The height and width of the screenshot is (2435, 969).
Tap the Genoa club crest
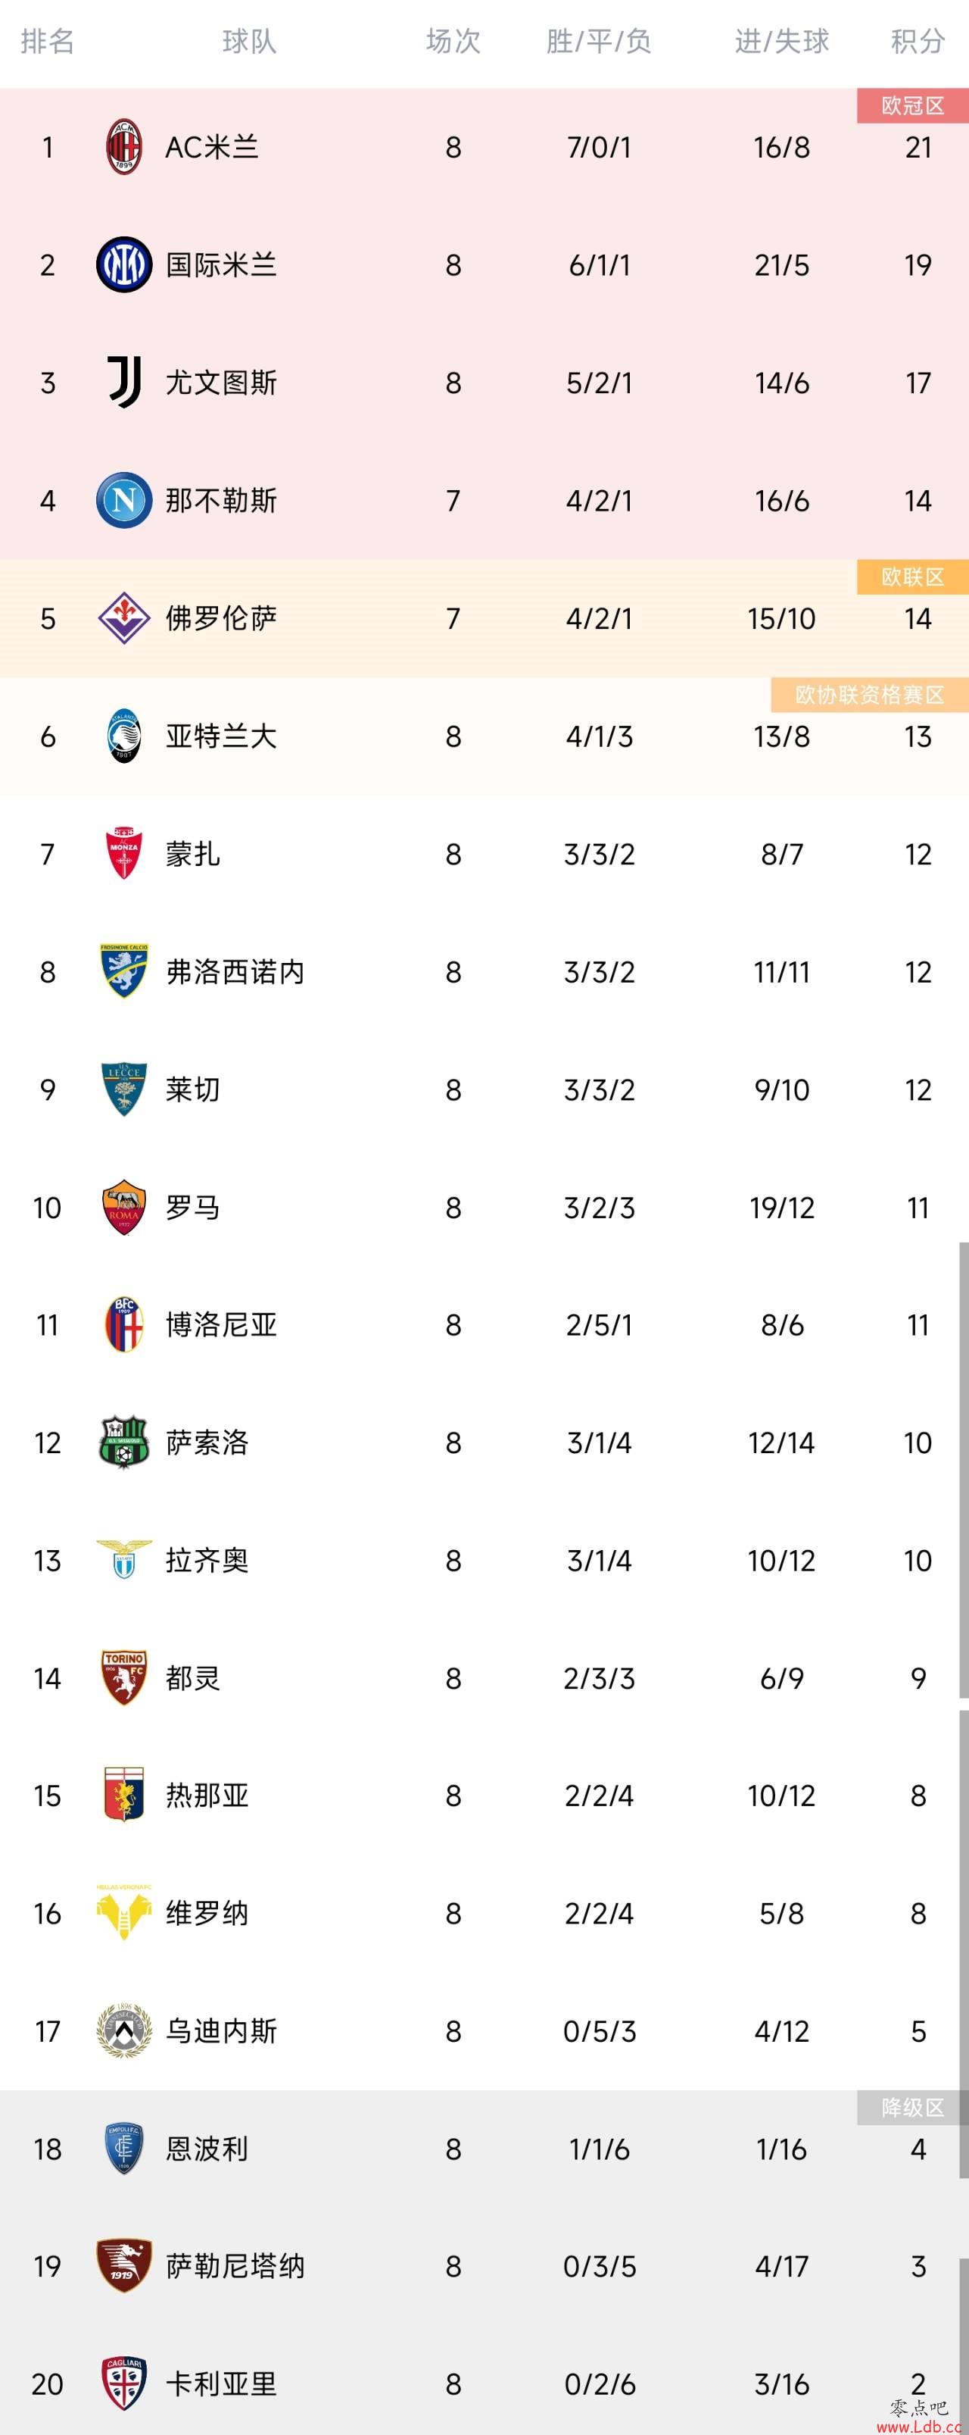(123, 1795)
